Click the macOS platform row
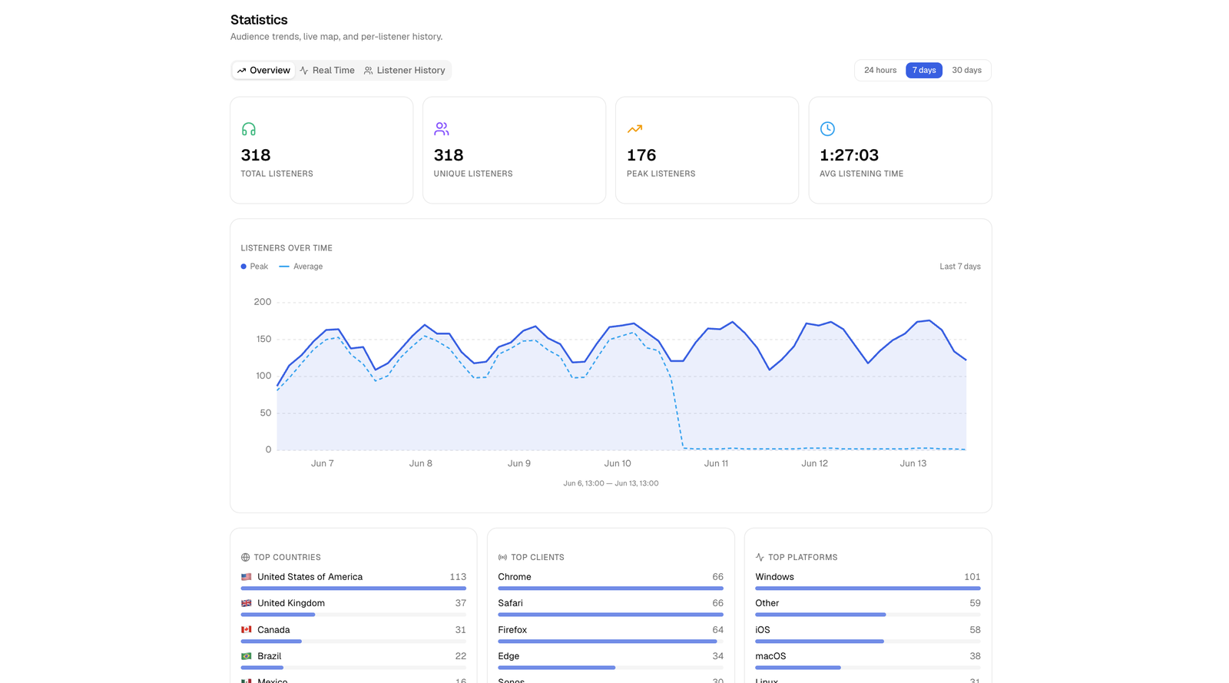This screenshot has height=683, width=1229. (x=868, y=661)
